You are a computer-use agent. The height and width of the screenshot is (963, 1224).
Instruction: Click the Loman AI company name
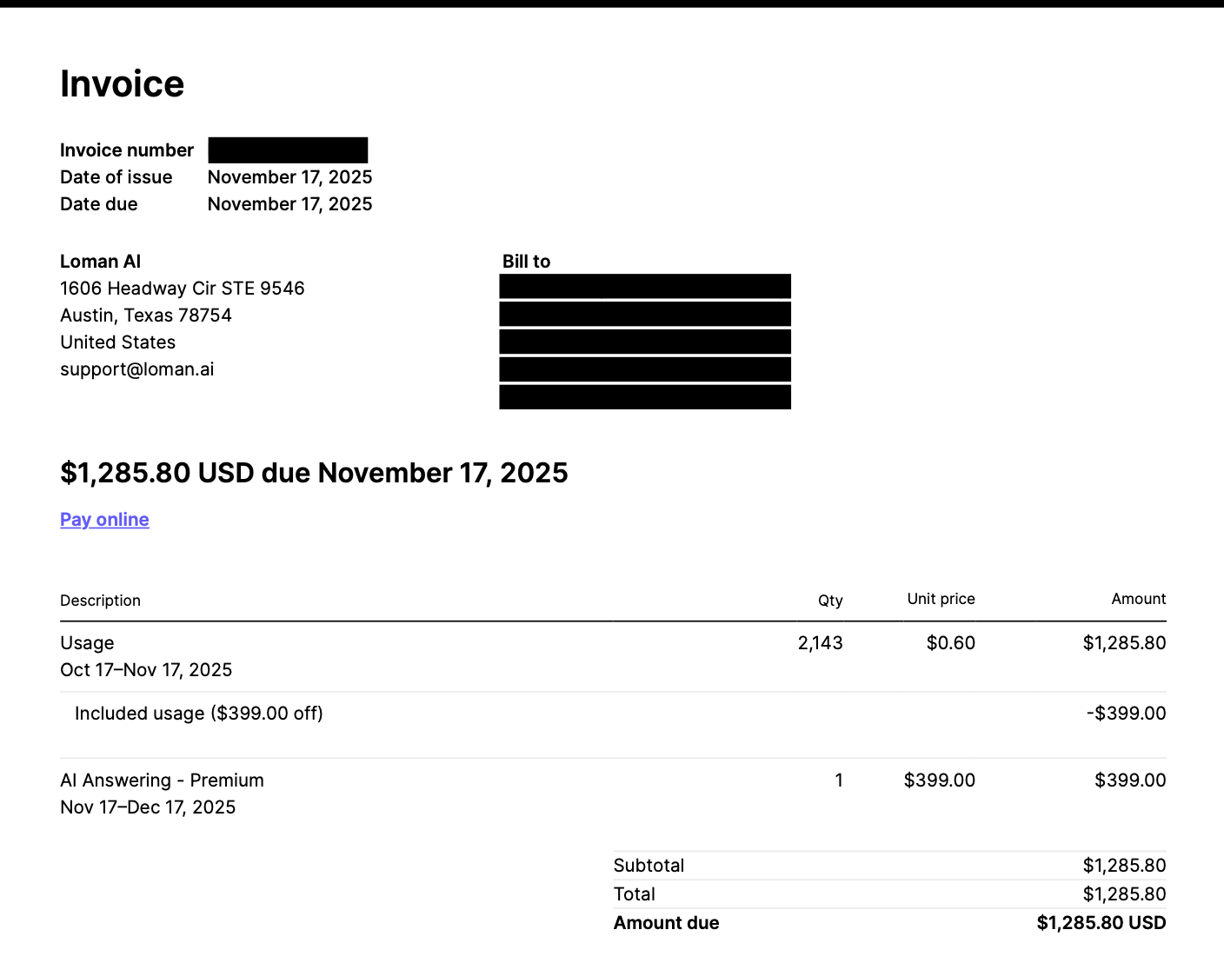pos(100,262)
